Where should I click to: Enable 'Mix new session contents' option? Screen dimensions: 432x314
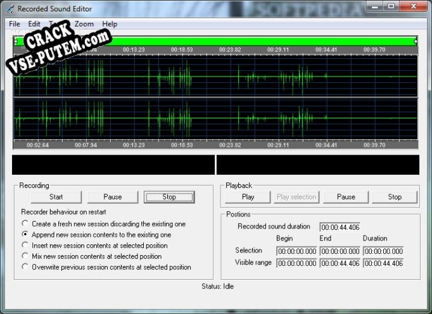pos(25,256)
